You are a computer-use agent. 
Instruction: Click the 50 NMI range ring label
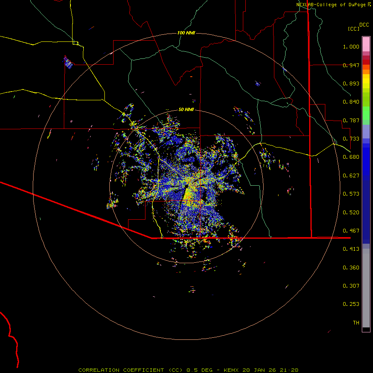coord(186,109)
